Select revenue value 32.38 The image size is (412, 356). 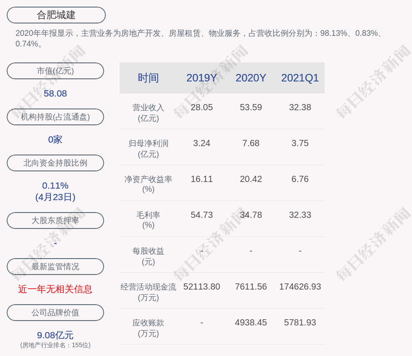pyautogui.click(x=300, y=108)
